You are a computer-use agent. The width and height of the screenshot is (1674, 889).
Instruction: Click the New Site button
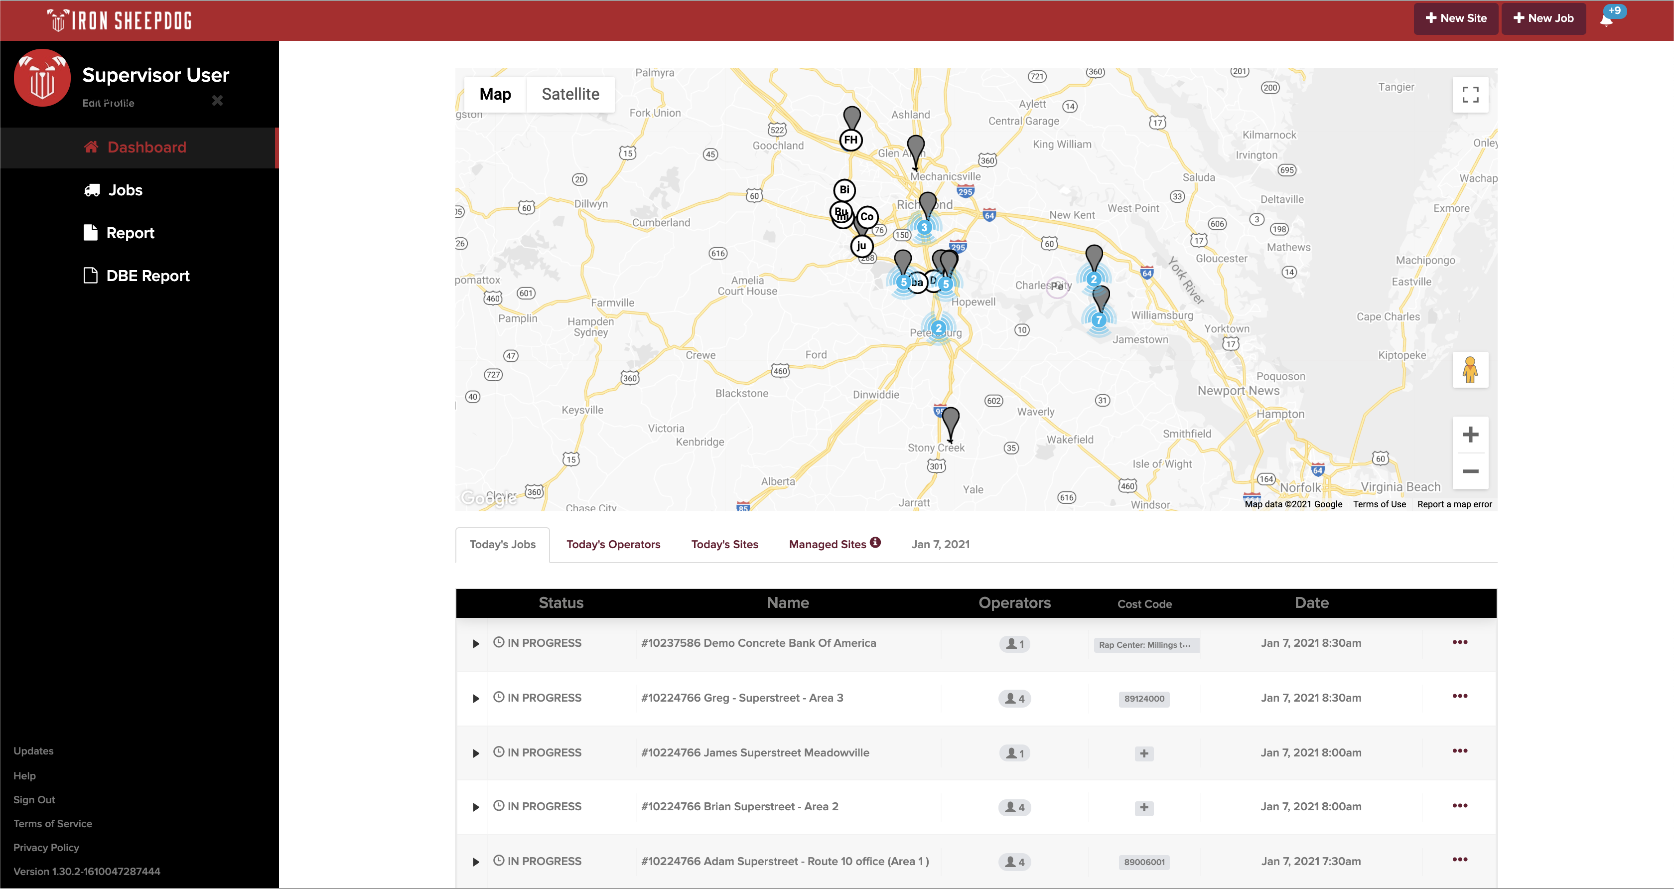point(1456,18)
